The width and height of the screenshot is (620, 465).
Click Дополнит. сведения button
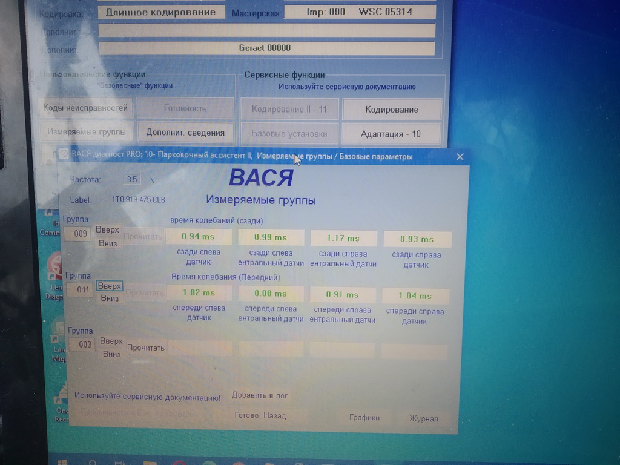point(185,133)
